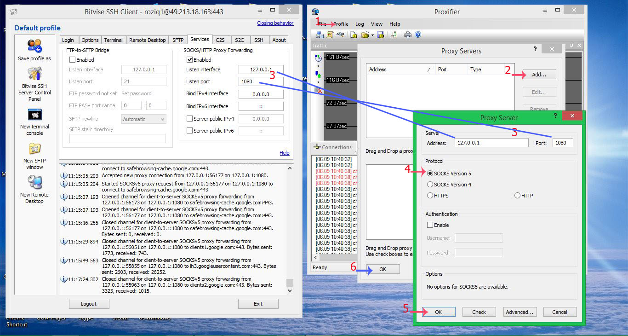Click info icon for log entry 11:17:24.302
The image size is (628, 336).
64,279
